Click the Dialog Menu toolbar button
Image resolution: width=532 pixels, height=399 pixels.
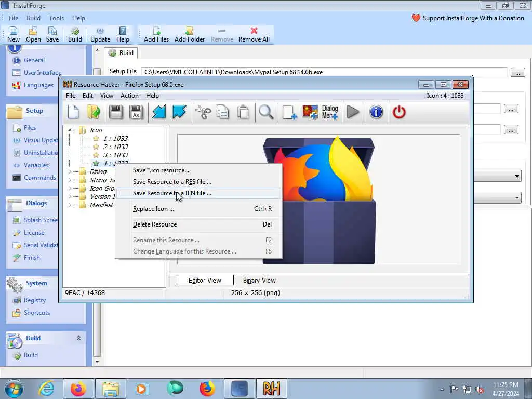click(330, 112)
